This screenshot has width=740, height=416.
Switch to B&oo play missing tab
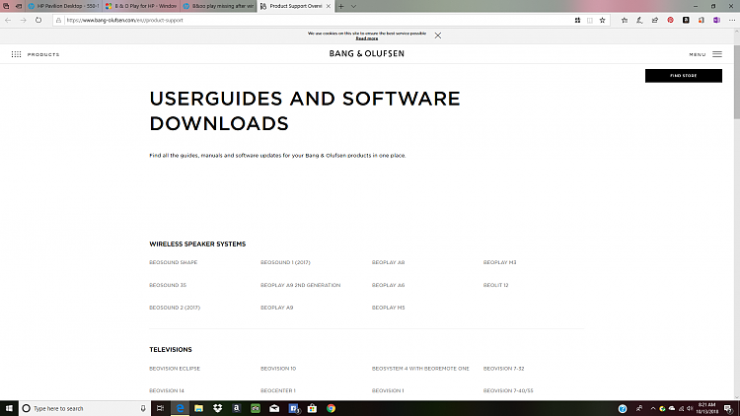point(218,6)
